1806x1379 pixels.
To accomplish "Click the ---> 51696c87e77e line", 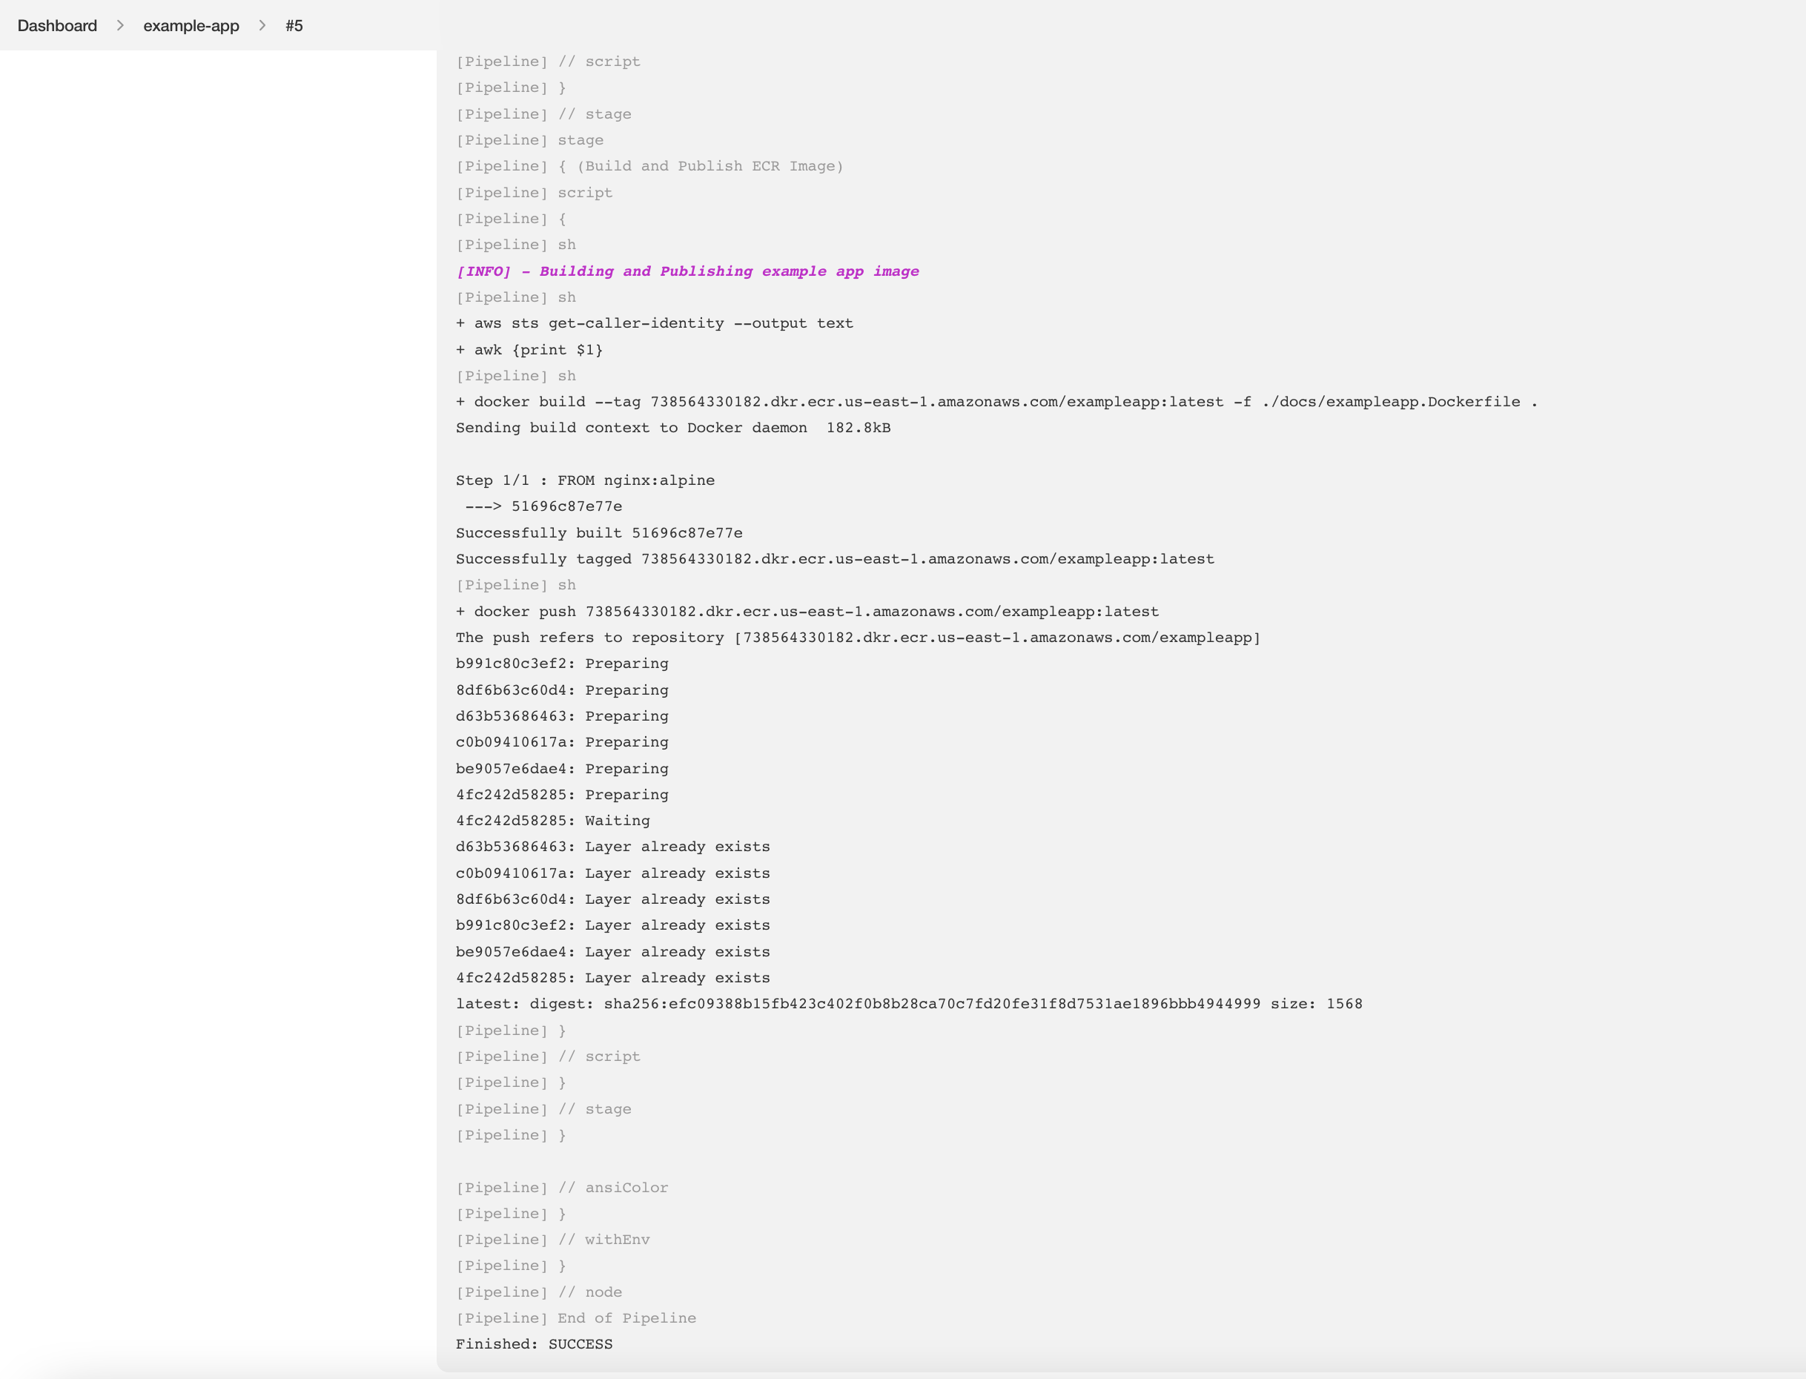I will tap(543, 506).
